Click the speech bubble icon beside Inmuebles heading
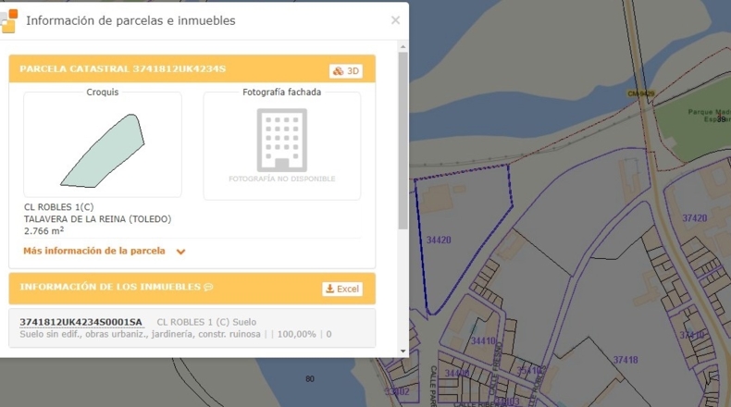Screen dimensions: 731x407 [208, 287]
